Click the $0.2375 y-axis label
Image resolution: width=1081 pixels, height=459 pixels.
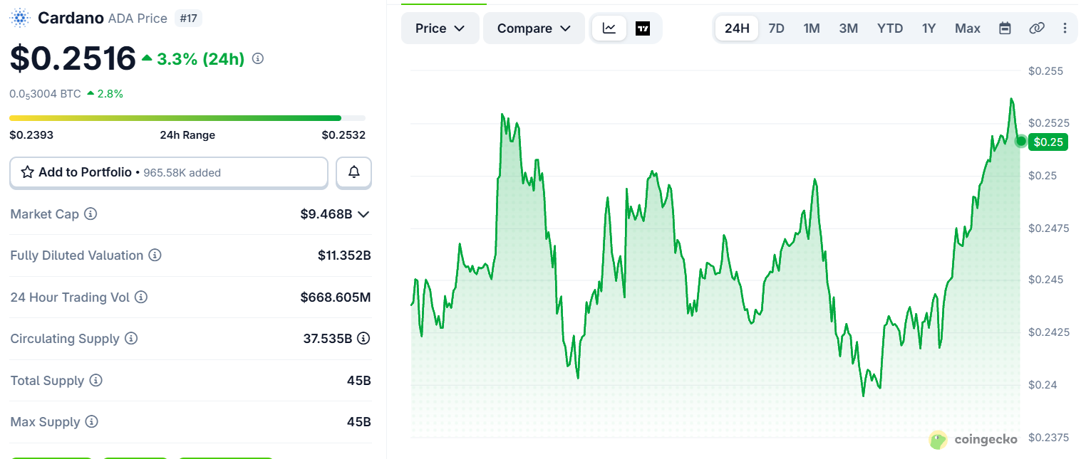point(1049,437)
